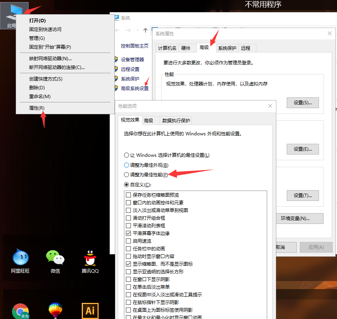Select 让 Windows 选择计算机的最佳设置 option
Image resolution: width=337 pixels, height=319 pixels.
pos(127,155)
